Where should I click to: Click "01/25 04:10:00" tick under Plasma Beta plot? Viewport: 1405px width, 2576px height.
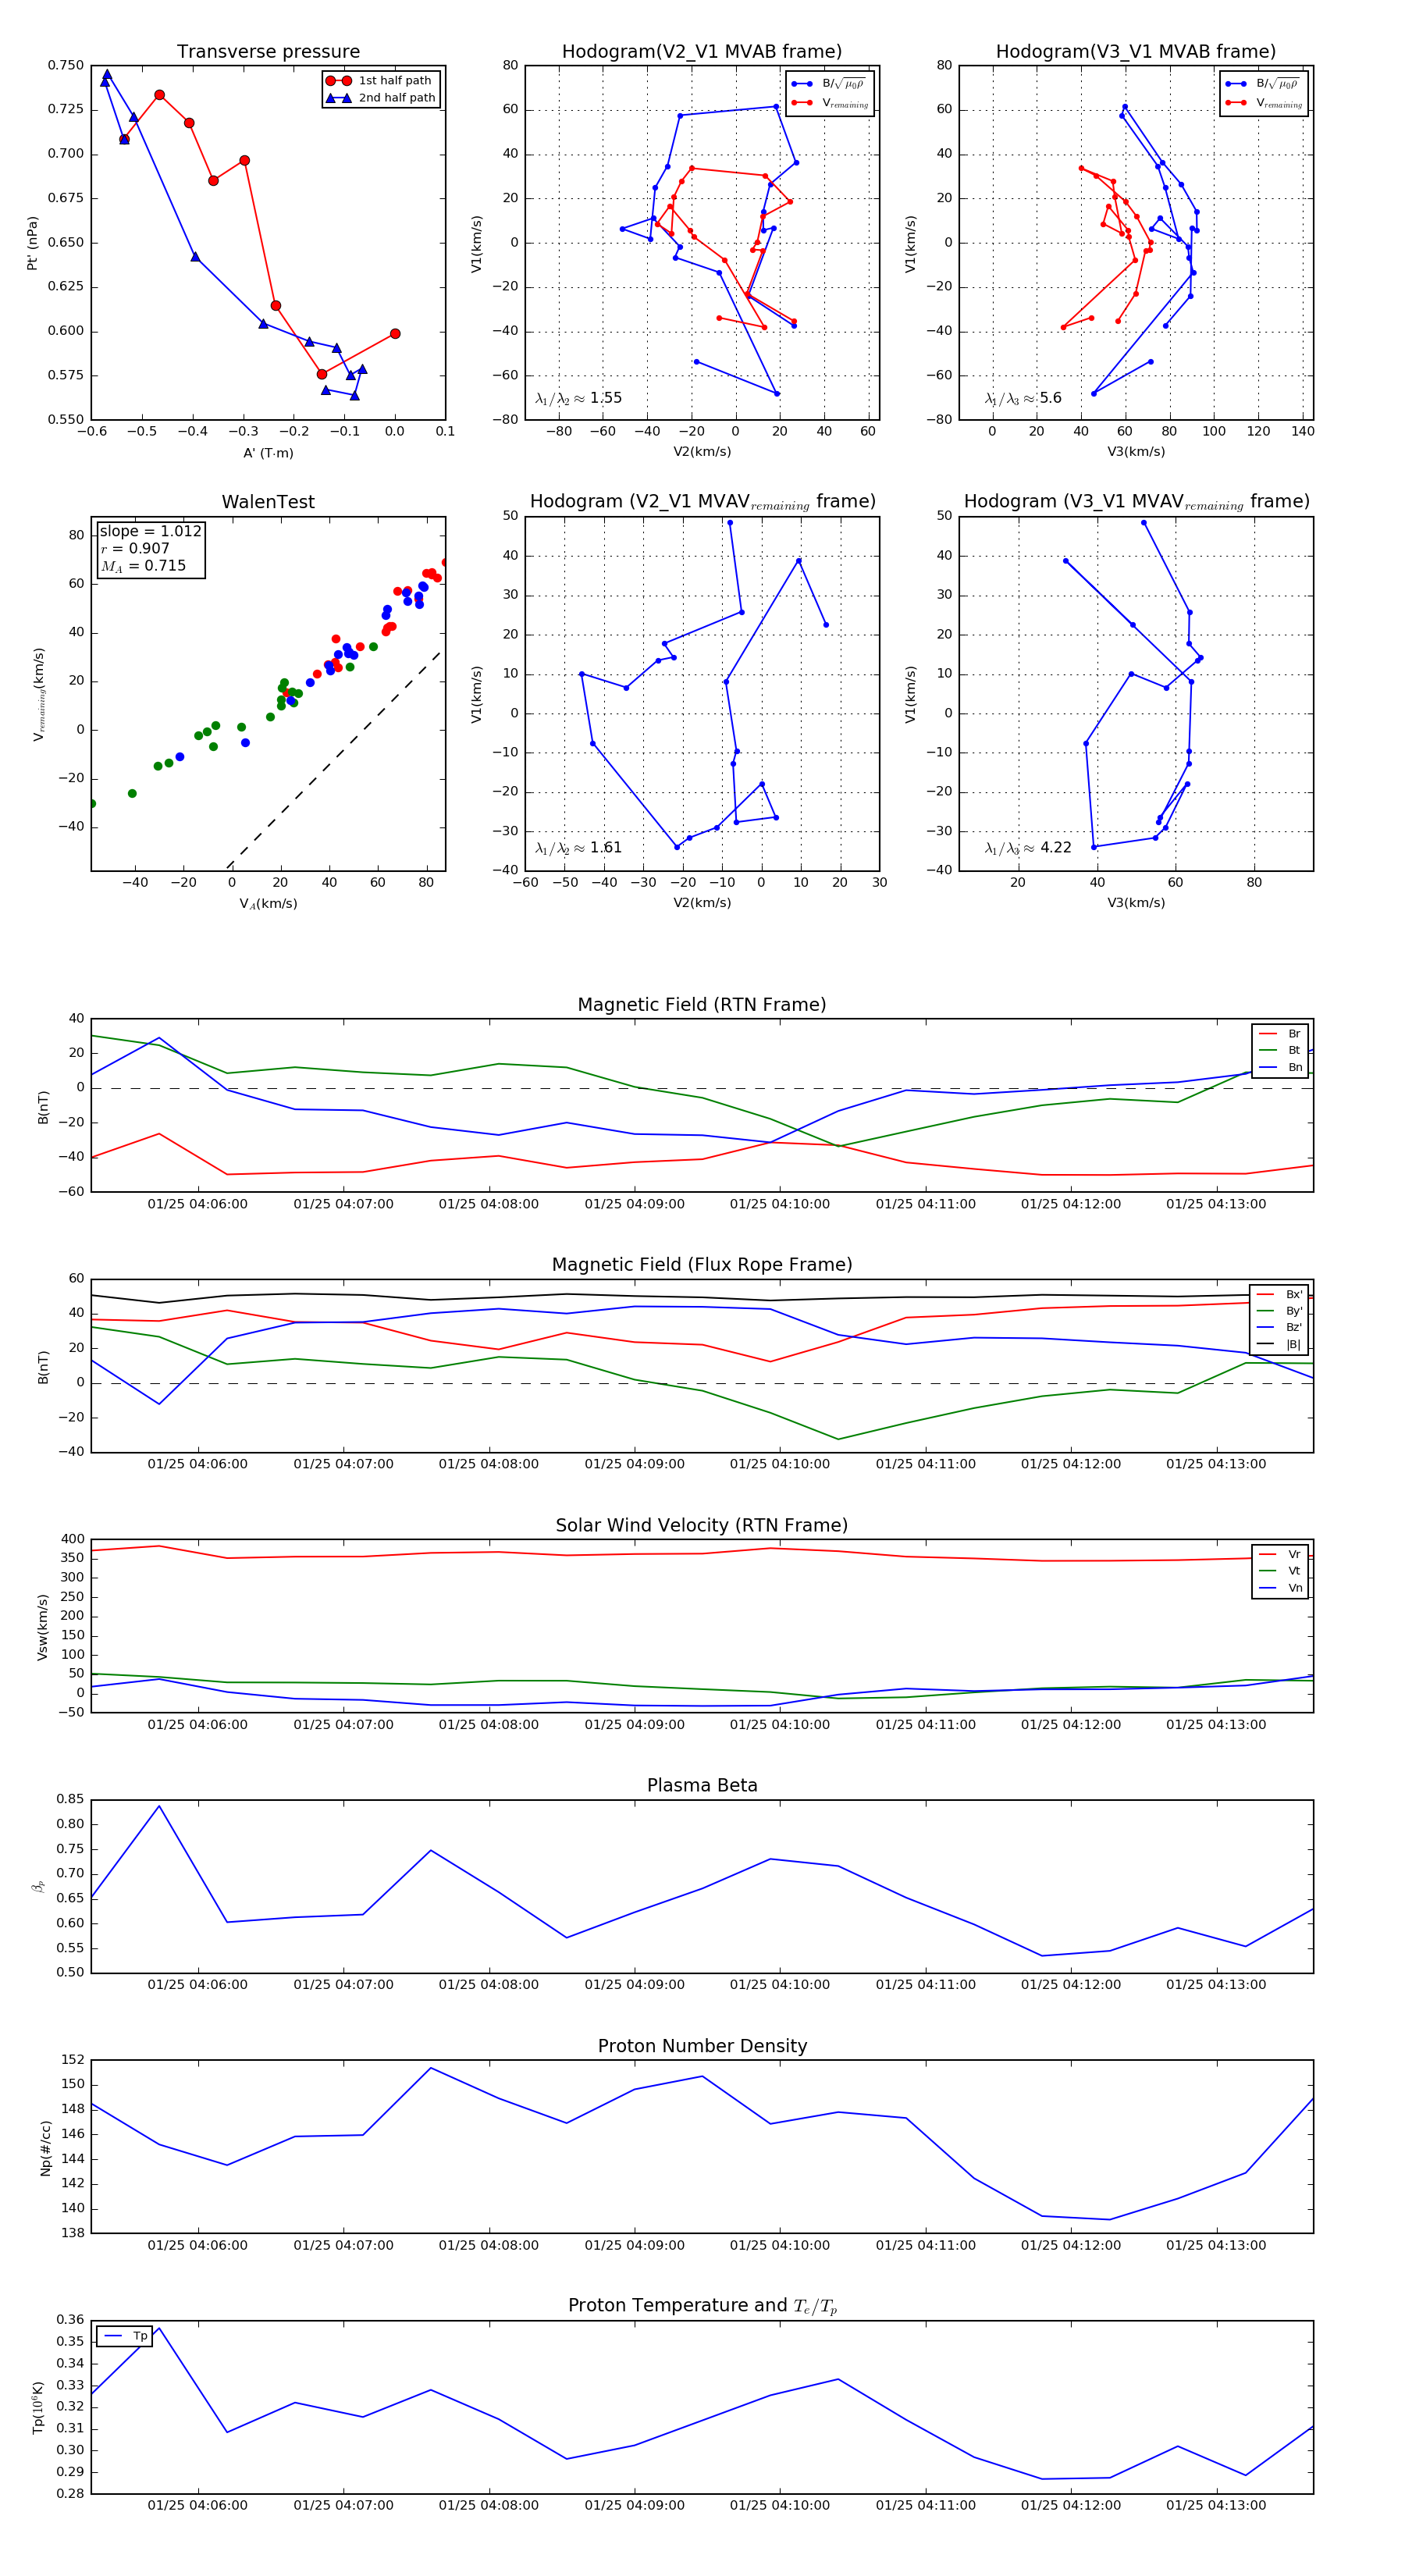[780, 1984]
